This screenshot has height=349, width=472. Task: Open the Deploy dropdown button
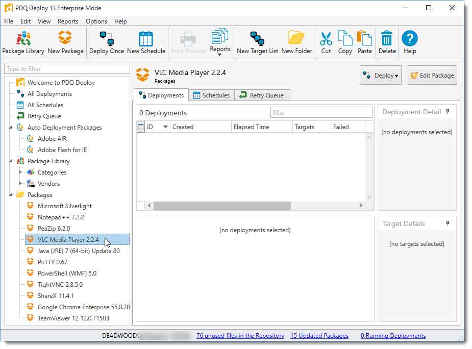380,76
